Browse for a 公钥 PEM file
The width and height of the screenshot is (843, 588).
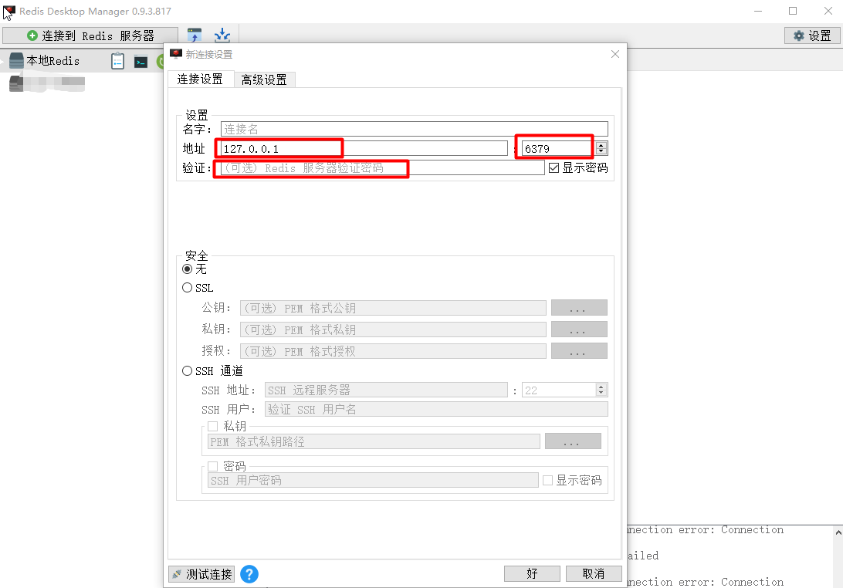579,307
